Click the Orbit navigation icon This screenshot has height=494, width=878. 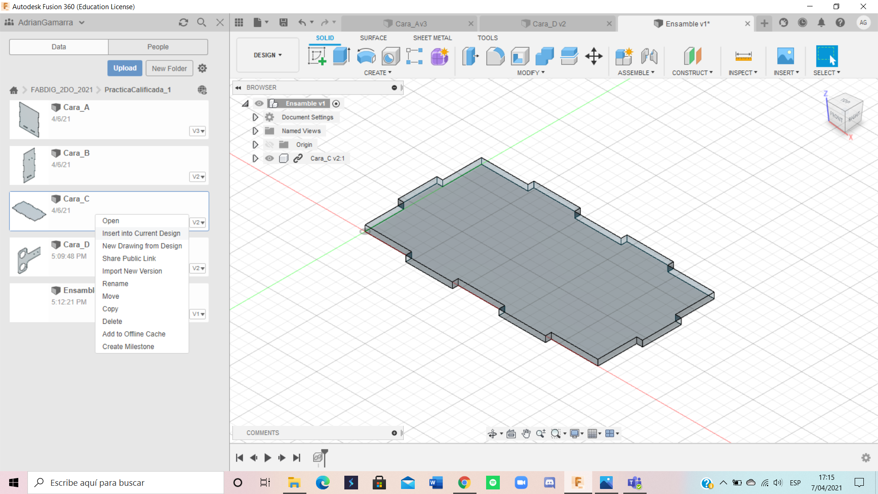pos(493,434)
